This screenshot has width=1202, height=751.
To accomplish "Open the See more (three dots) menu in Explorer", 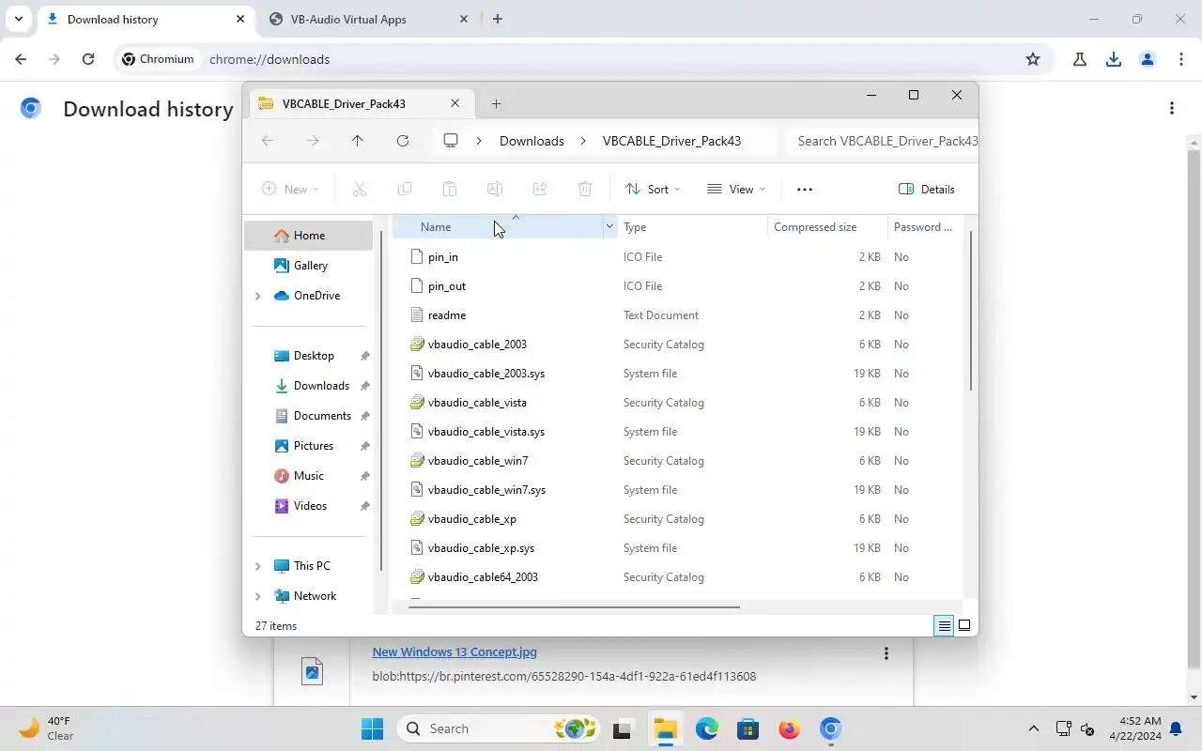I will click(805, 189).
